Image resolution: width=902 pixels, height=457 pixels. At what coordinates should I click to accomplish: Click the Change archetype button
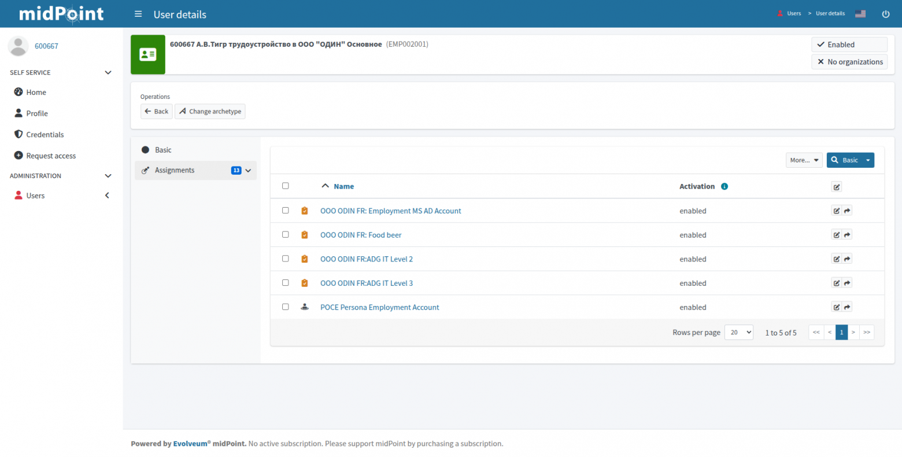coord(210,111)
